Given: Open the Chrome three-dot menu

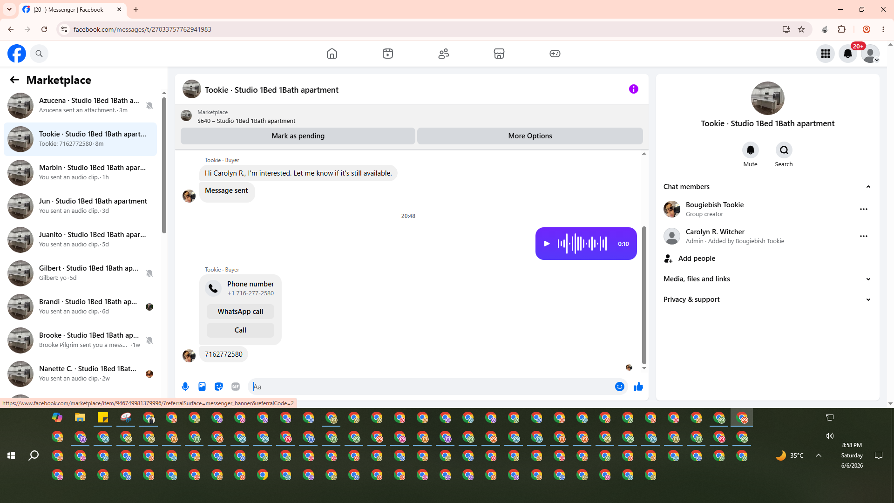Looking at the screenshot, I should pyautogui.click(x=883, y=29).
